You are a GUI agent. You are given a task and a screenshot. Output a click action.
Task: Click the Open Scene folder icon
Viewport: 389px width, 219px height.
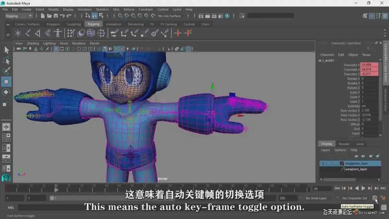click(49, 16)
